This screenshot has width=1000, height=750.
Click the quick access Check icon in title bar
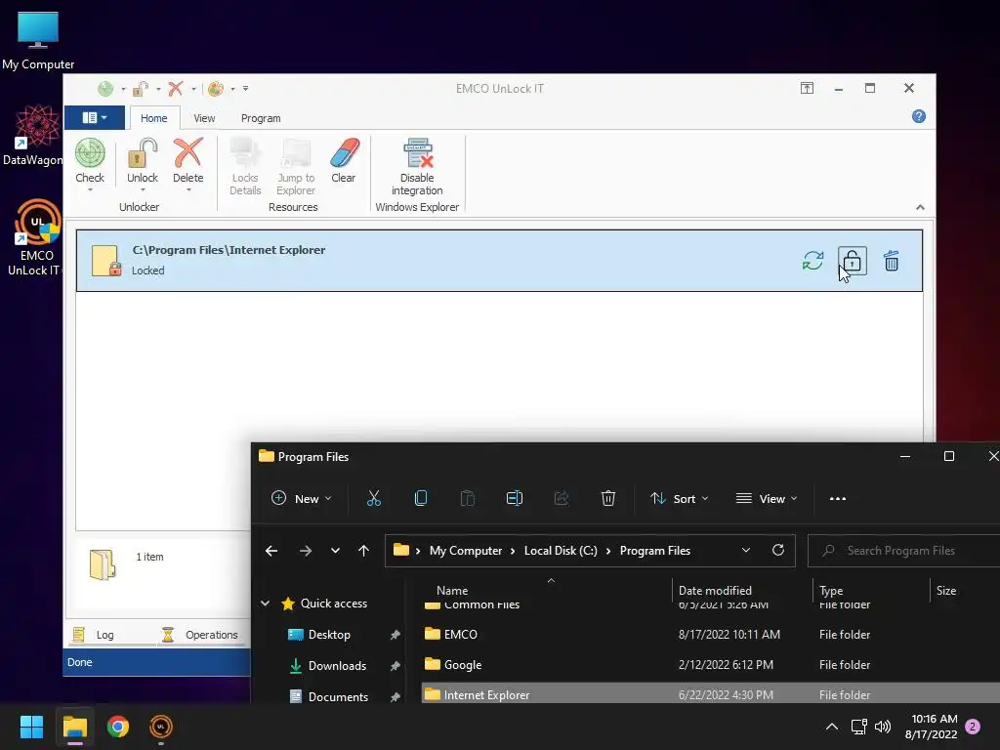105,89
